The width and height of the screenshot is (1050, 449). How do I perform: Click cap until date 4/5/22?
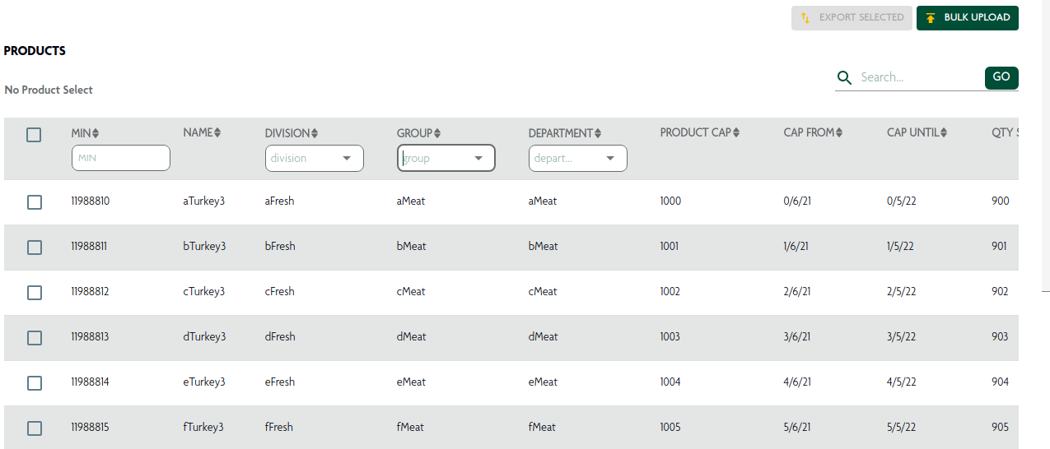coord(901,382)
